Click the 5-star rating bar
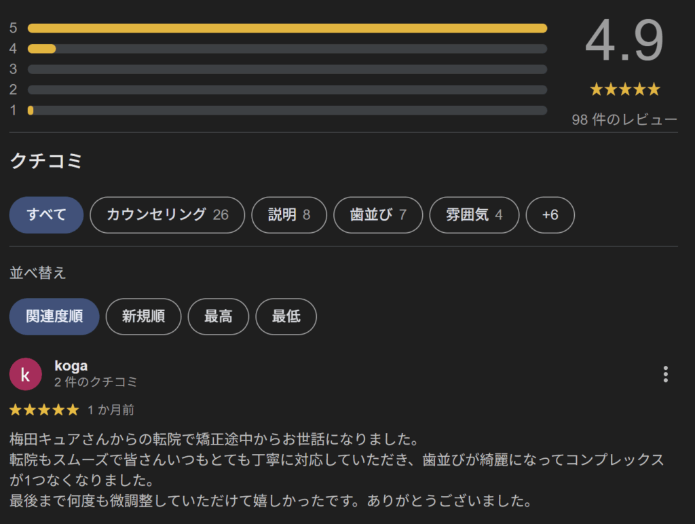The height and width of the screenshot is (524, 695). (x=287, y=29)
